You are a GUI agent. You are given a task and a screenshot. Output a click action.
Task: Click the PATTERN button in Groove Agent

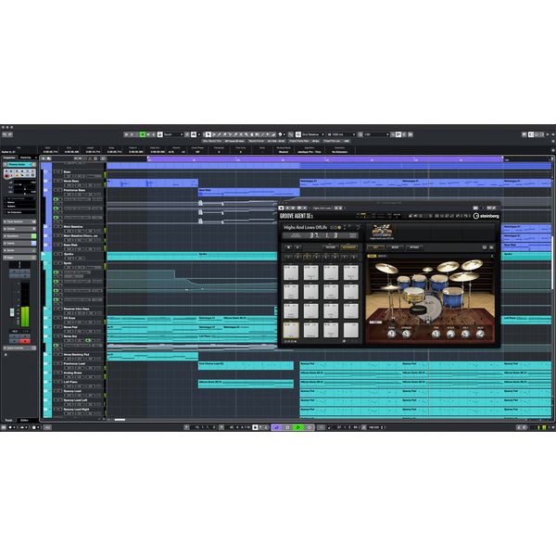pyautogui.click(x=331, y=247)
